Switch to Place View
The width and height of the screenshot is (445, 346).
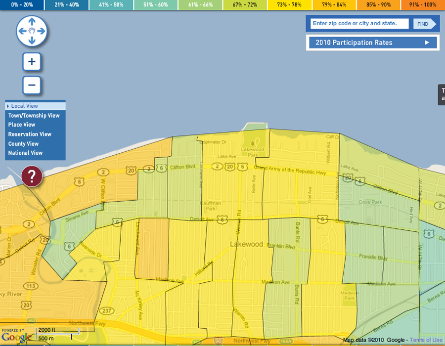pos(22,125)
